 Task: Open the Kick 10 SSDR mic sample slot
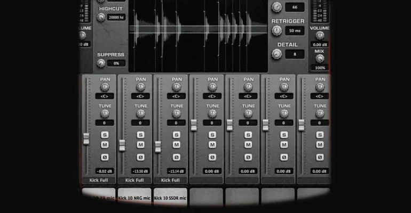[x=170, y=196]
